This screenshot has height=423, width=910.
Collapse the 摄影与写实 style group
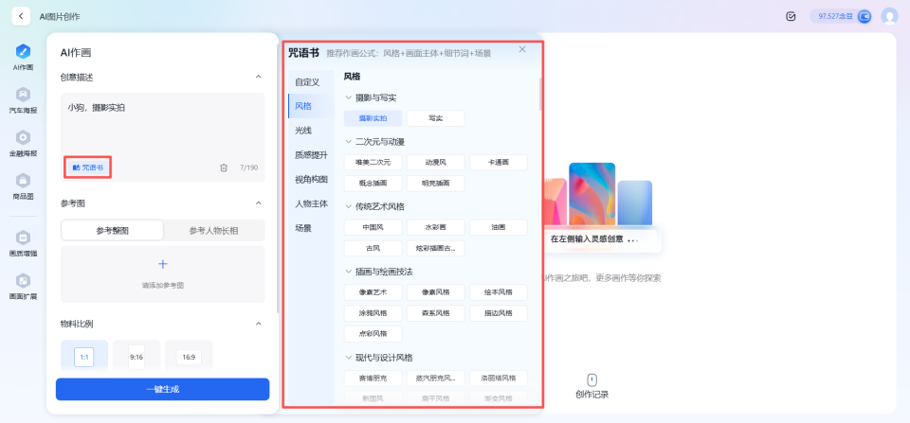coord(348,97)
